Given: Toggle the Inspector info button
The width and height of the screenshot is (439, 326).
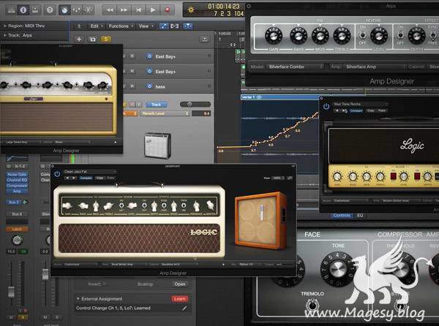Looking at the screenshot, I should click(23, 10).
